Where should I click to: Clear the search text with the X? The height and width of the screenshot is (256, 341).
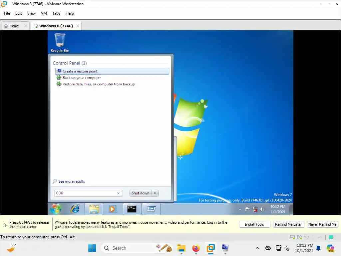[118, 193]
